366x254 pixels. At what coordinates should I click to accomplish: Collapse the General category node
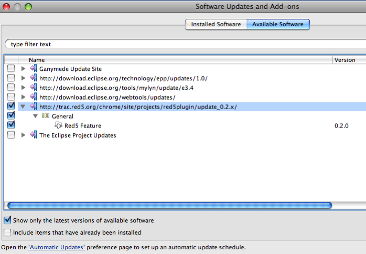click(36, 116)
